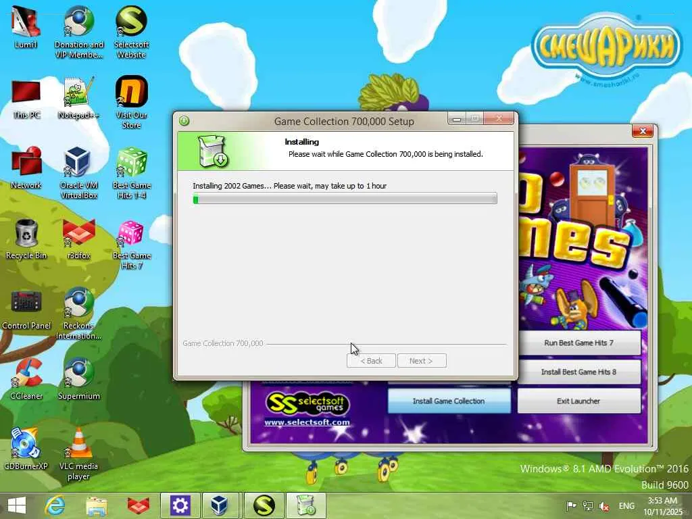
Task: Launch Supermium browser from desktop
Action: (x=78, y=379)
